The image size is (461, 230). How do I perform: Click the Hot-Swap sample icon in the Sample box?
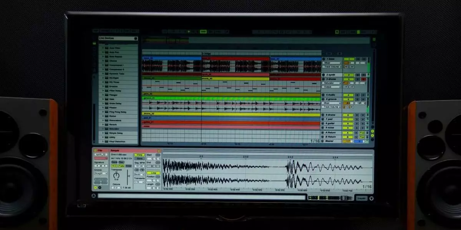(159, 151)
